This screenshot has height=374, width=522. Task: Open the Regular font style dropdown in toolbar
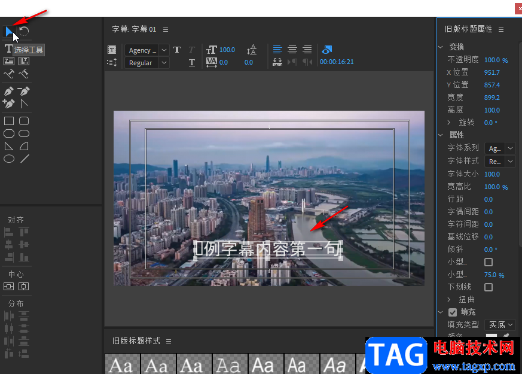[x=164, y=63]
